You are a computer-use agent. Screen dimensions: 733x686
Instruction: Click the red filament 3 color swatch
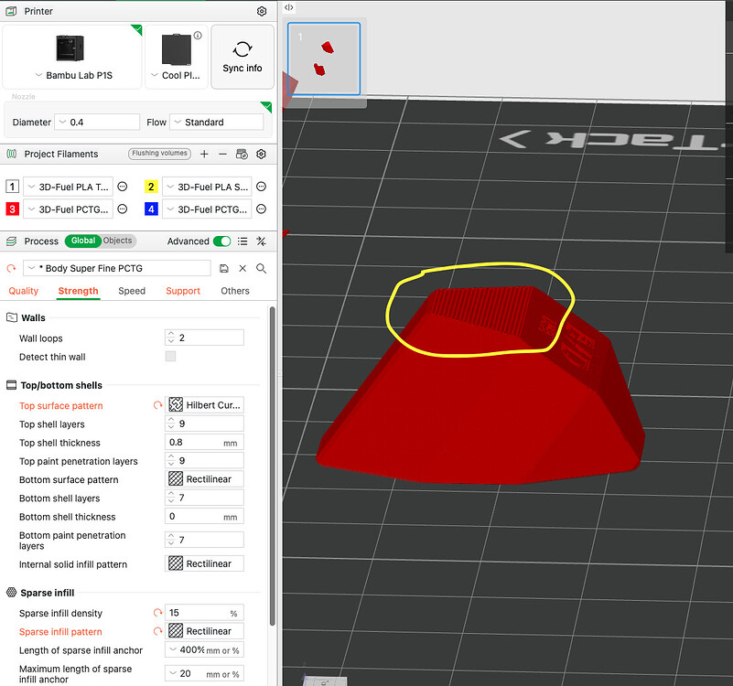(12, 209)
